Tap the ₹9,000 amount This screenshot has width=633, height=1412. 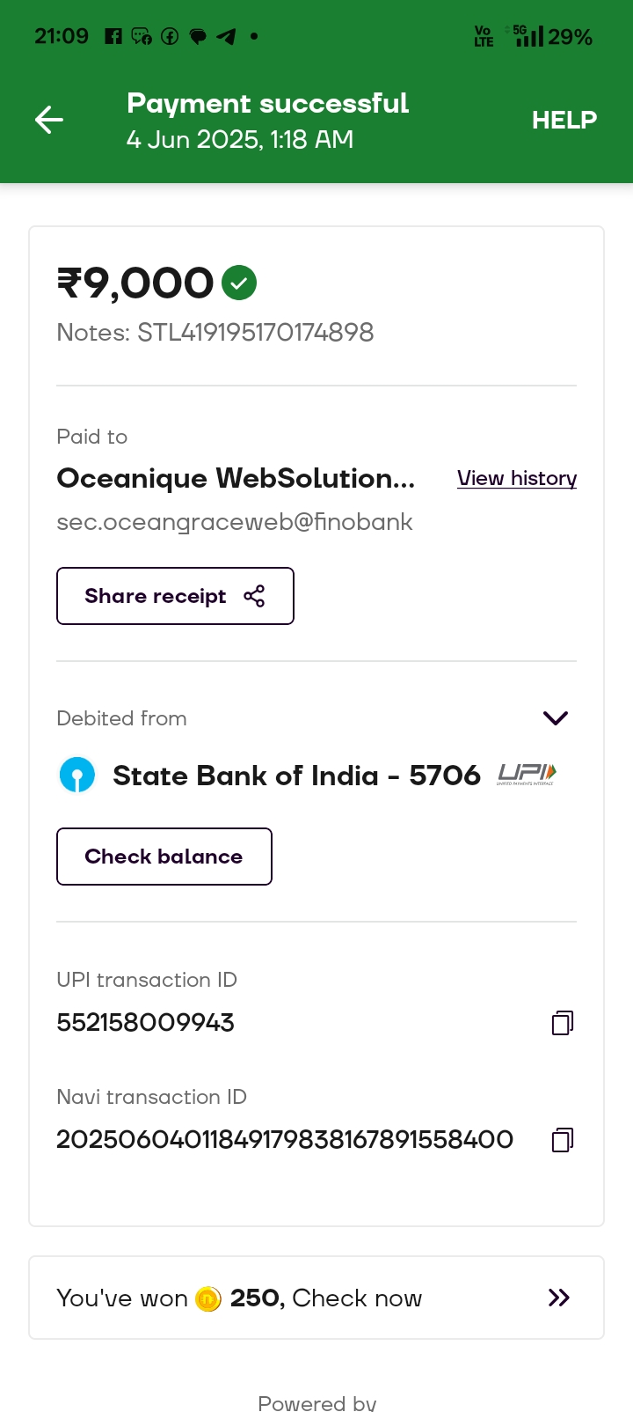[135, 283]
